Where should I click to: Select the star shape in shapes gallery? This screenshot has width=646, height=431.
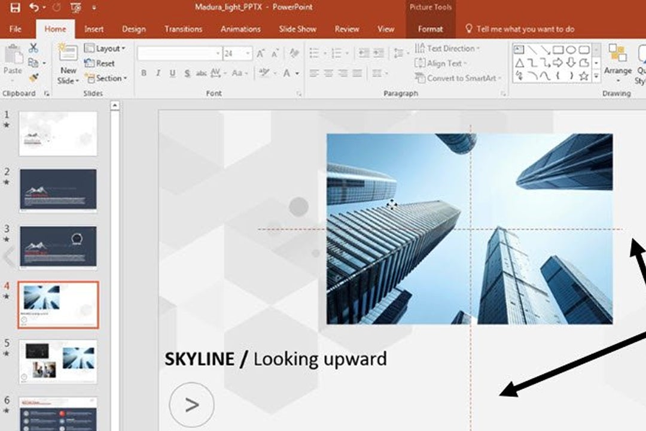click(584, 76)
